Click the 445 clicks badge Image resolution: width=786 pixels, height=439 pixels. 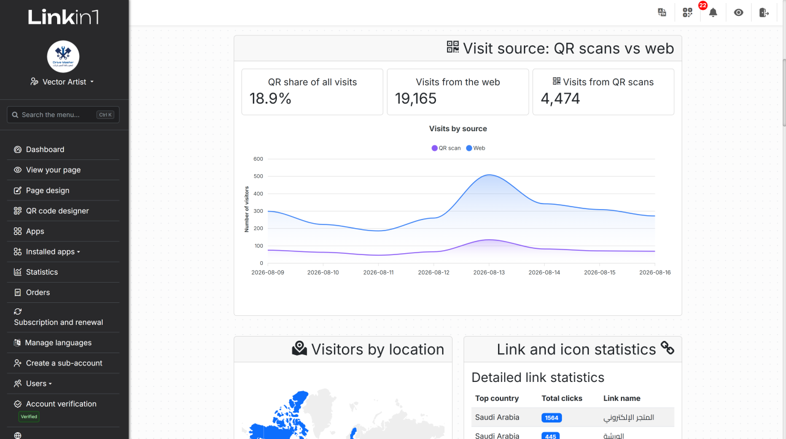tap(551, 436)
